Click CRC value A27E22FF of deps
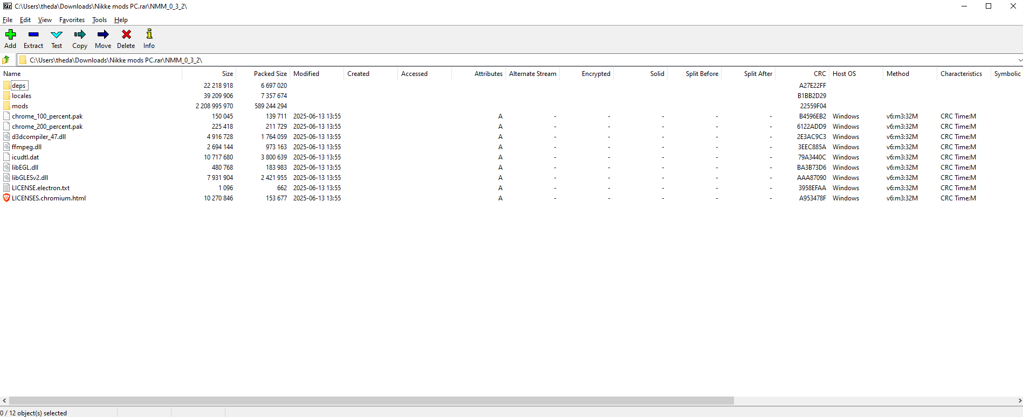 point(812,86)
